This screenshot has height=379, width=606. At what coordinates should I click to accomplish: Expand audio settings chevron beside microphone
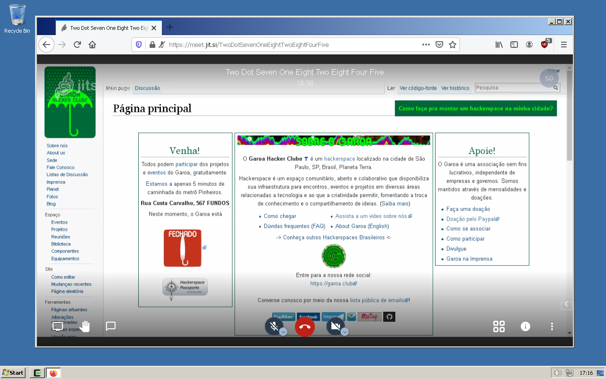pos(283,332)
